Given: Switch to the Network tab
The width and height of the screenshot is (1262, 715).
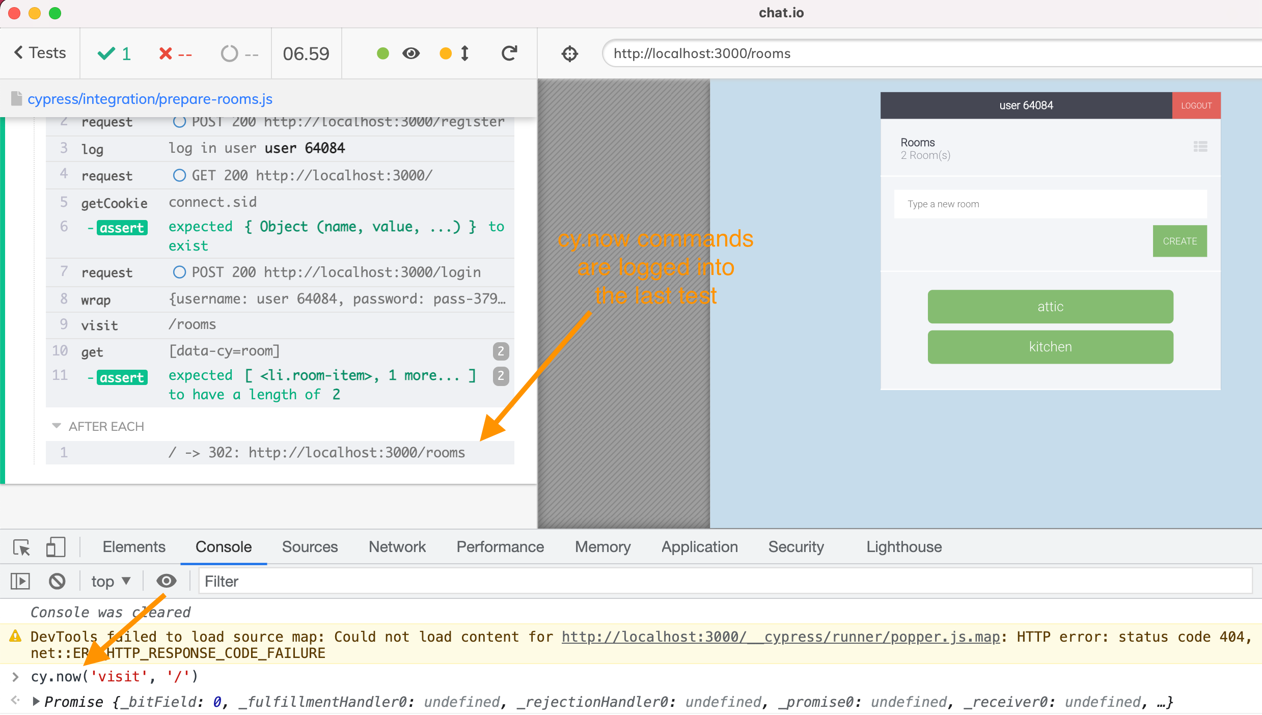Looking at the screenshot, I should [397, 547].
